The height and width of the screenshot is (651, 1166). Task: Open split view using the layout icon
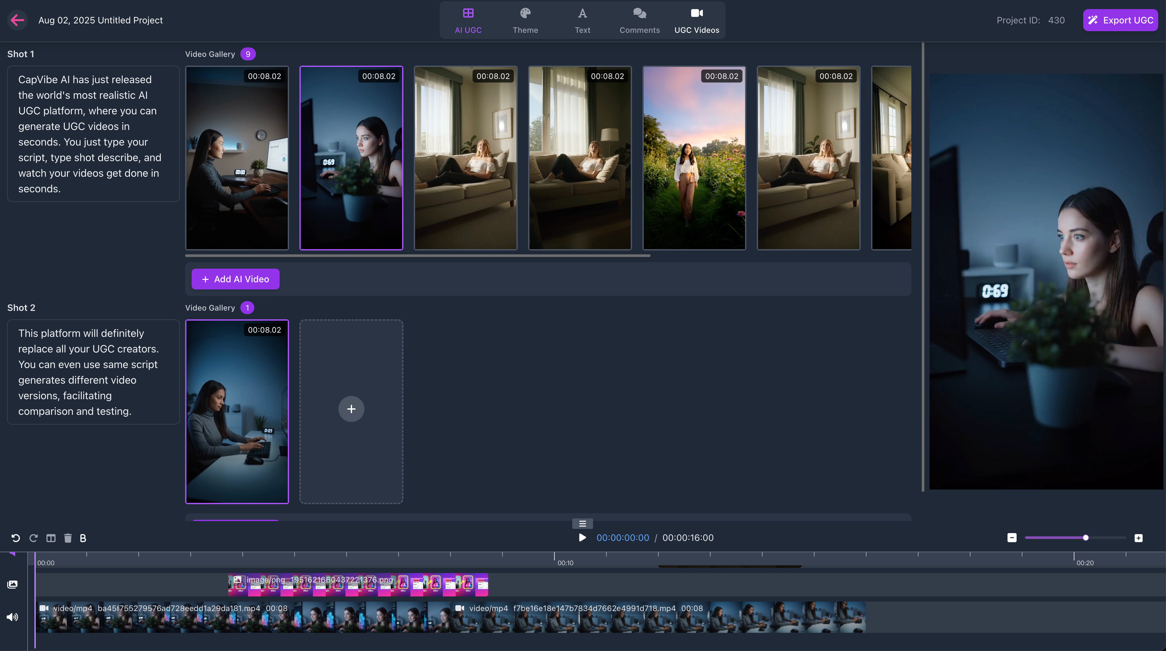point(51,538)
